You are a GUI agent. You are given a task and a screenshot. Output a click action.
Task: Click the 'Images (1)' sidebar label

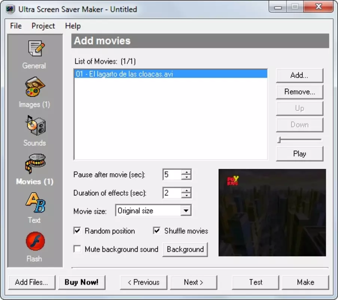(34, 105)
